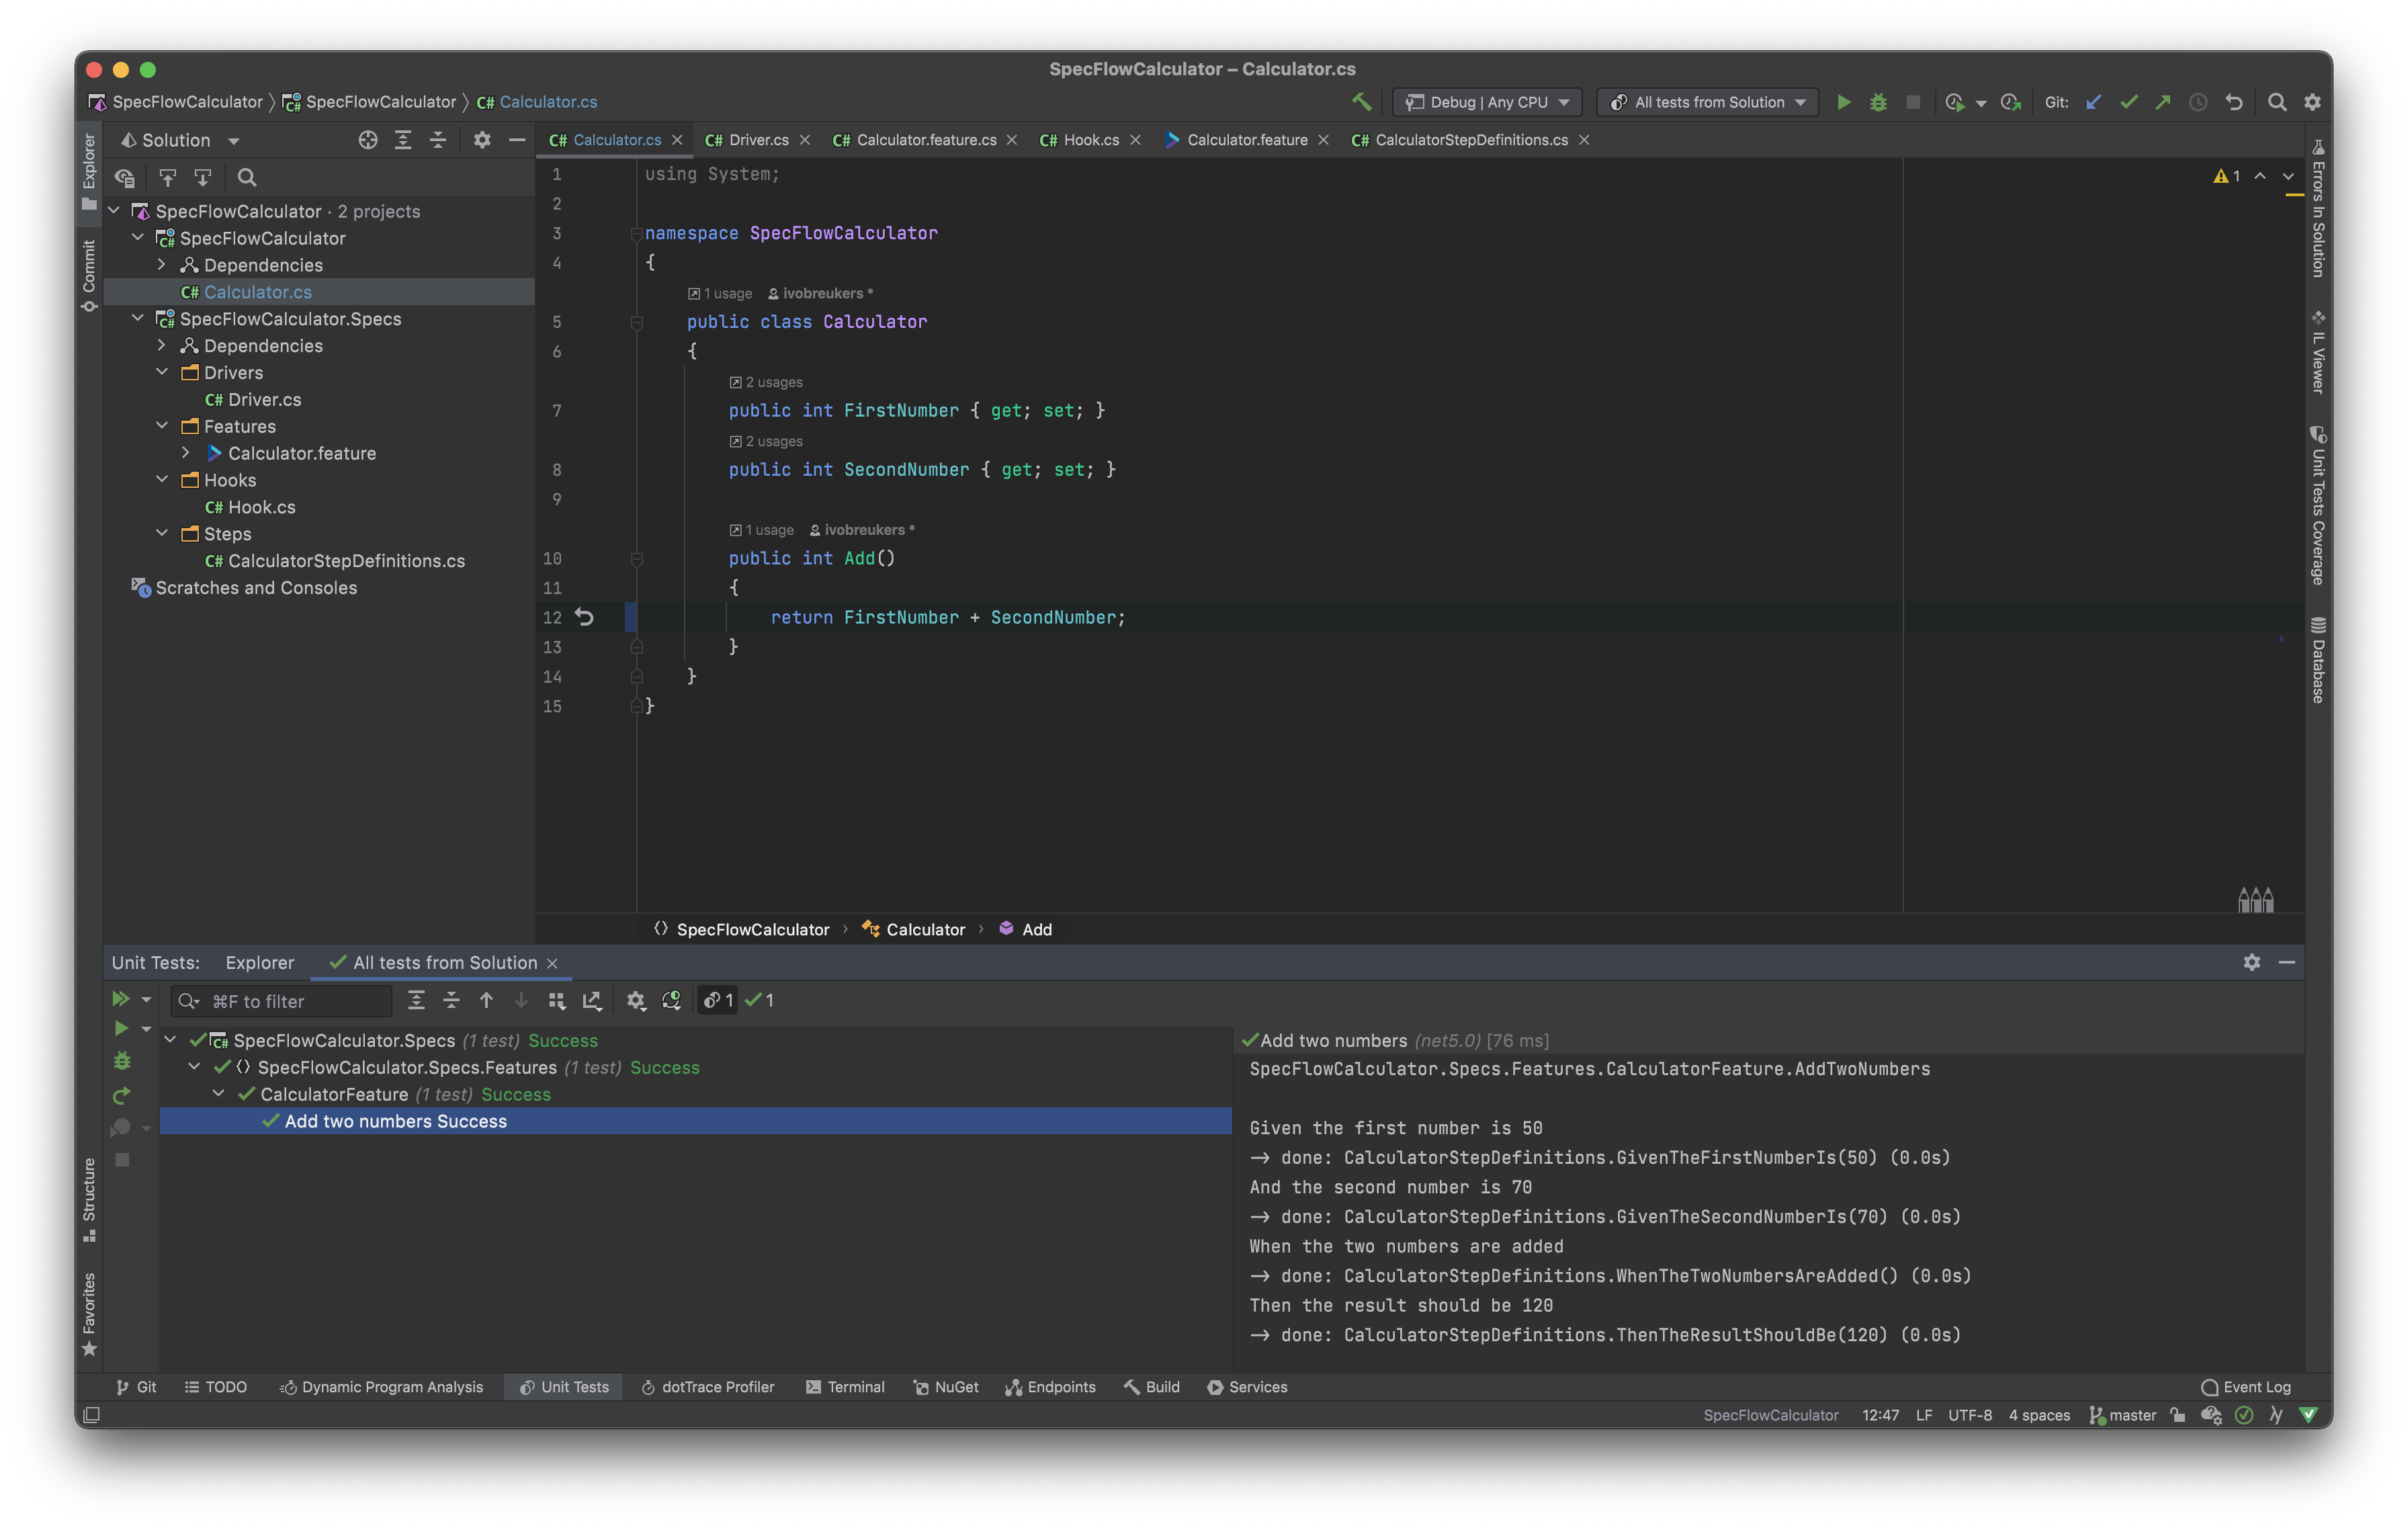The height and width of the screenshot is (1528, 2408).
Task: Click search icon in Solution explorer toolbar
Action: (247, 178)
